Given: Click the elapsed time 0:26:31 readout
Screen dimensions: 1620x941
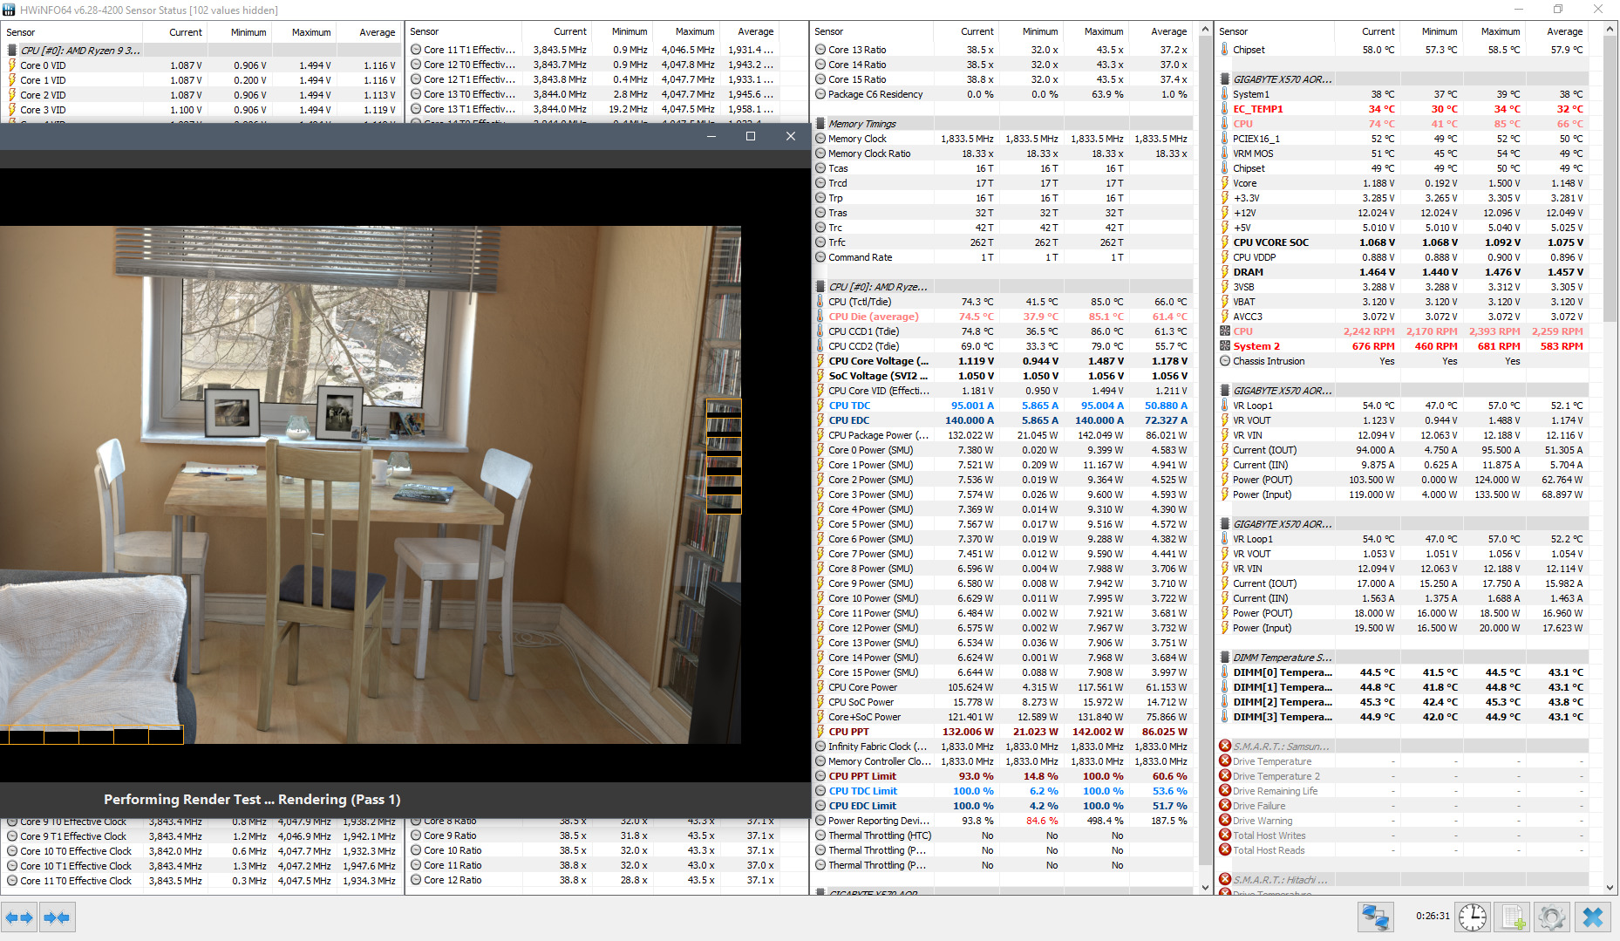Looking at the screenshot, I should point(1433,917).
